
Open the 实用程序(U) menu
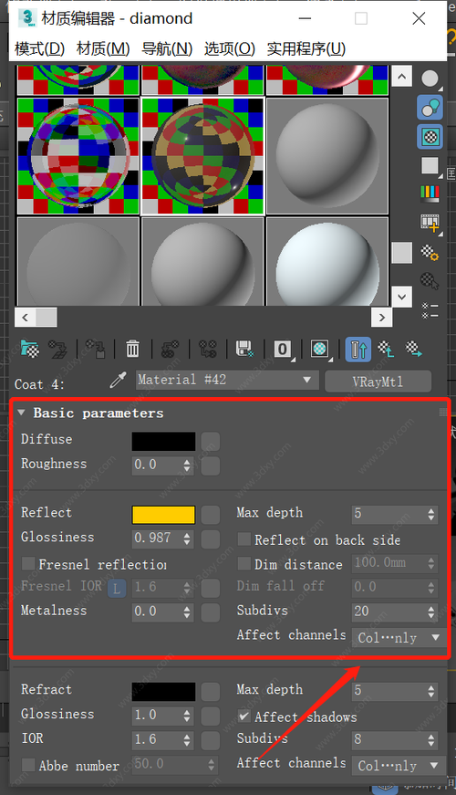pyautogui.click(x=306, y=48)
